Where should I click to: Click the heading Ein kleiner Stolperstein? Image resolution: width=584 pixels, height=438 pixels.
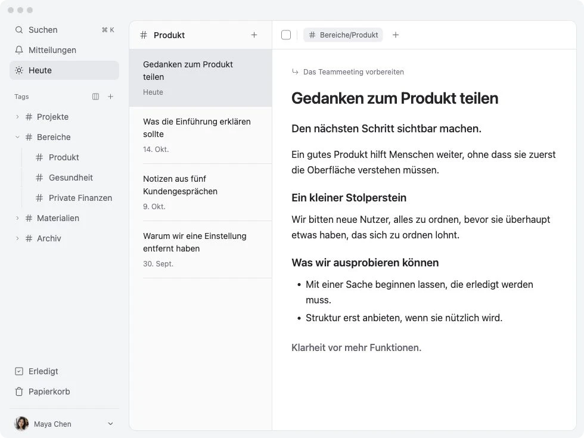(349, 198)
